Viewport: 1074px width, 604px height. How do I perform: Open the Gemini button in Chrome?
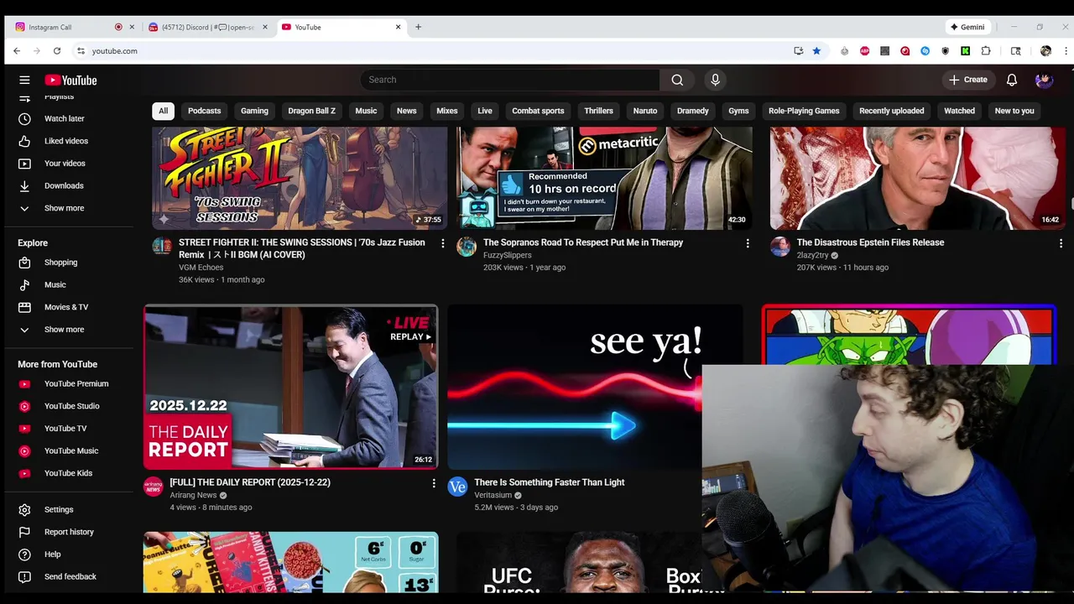click(x=967, y=27)
